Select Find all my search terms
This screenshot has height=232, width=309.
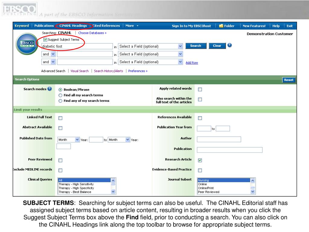(x=60, y=95)
